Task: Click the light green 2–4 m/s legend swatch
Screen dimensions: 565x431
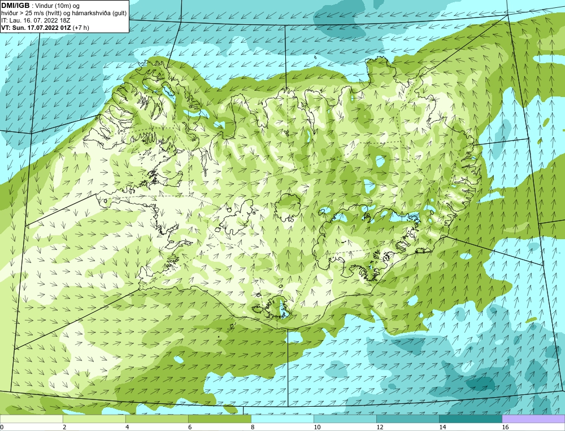Action: [x=94, y=419]
